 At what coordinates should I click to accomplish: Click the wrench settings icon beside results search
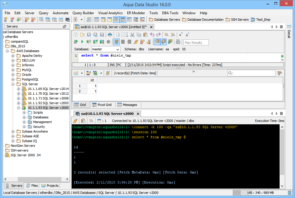(x=280, y=73)
